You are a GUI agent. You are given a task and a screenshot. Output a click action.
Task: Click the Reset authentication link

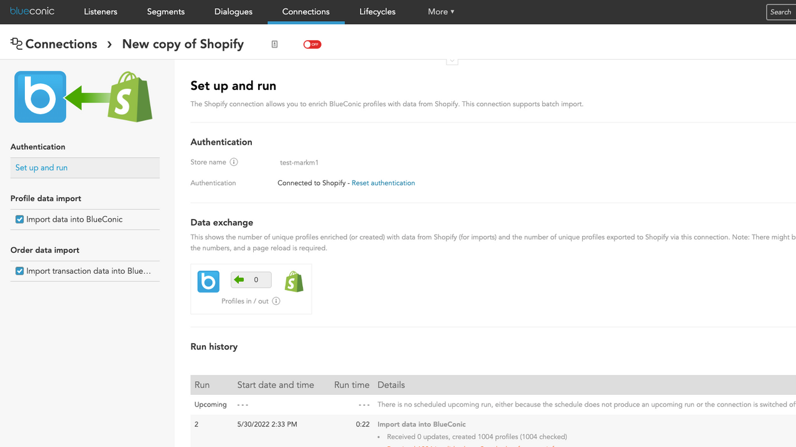coord(383,183)
